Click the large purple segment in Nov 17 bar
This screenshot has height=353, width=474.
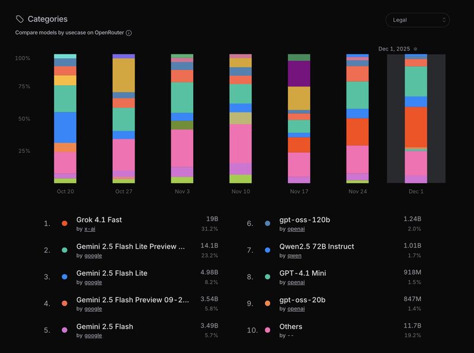(299, 74)
